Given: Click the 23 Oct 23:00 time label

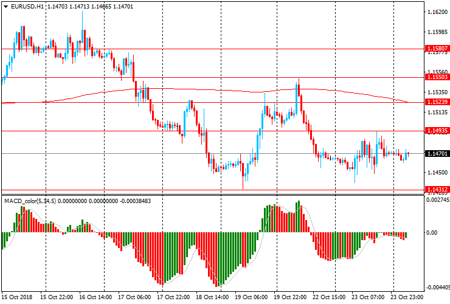Looking at the screenshot, I should (x=407, y=298).
